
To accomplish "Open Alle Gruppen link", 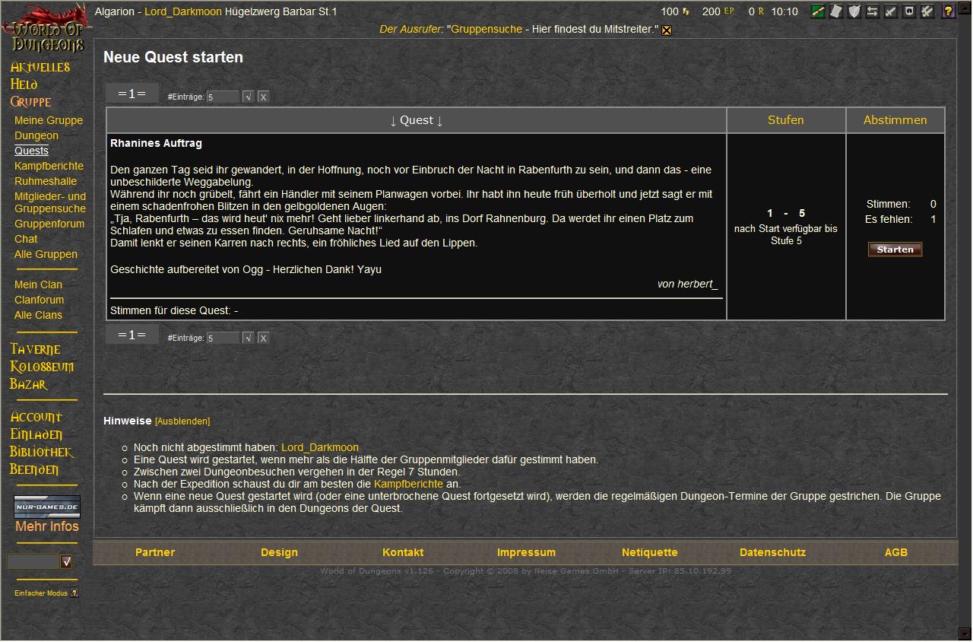I will tap(46, 254).
